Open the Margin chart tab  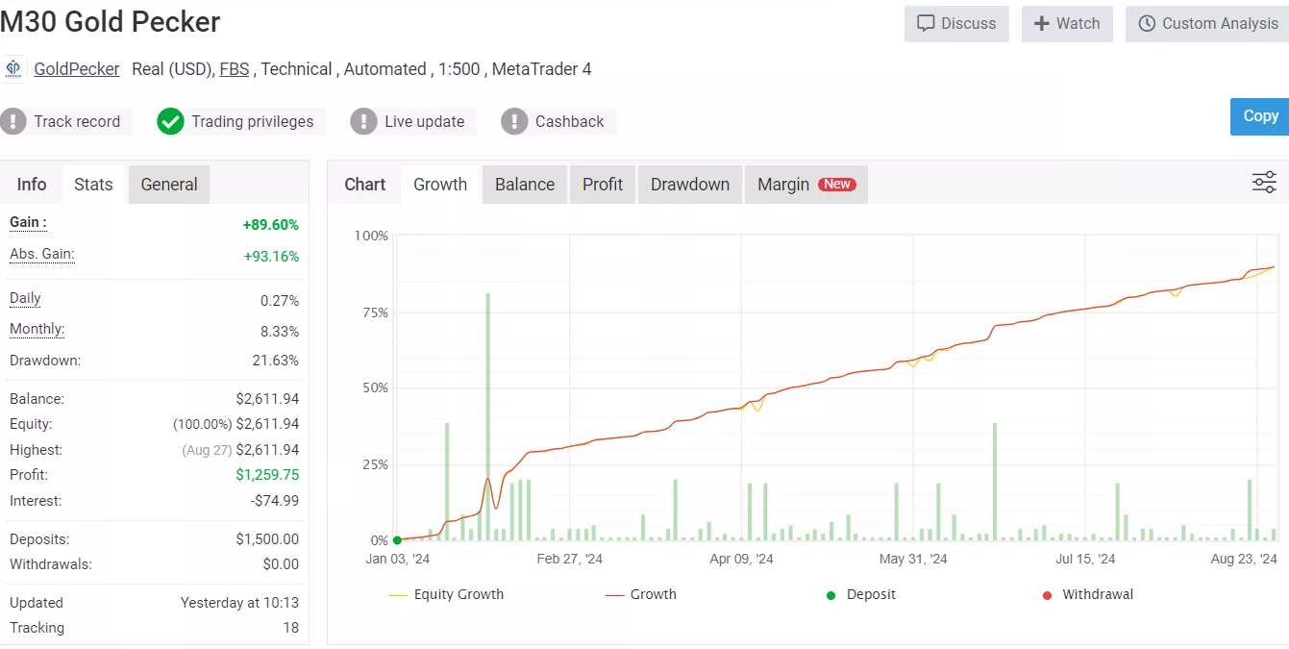[806, 185]
